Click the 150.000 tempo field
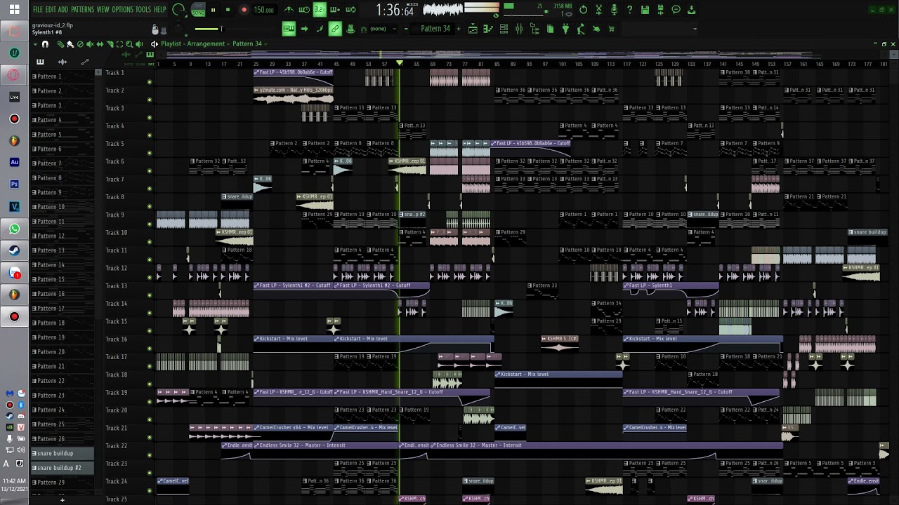This screenshot has width=899, height=505. (264, 10)
